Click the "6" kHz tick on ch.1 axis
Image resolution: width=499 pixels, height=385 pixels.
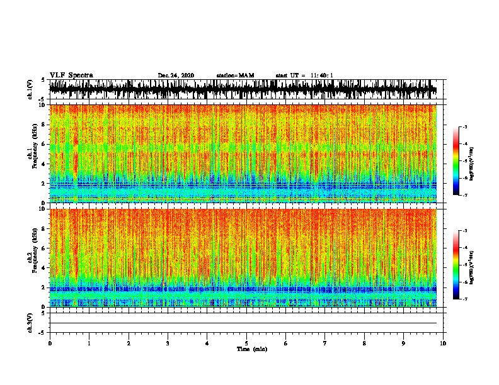click(x=43, y=144)
